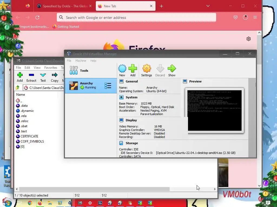Open 7z icon on the taskbar
This screenshot has width=277, height=207.
coord(80,203)
